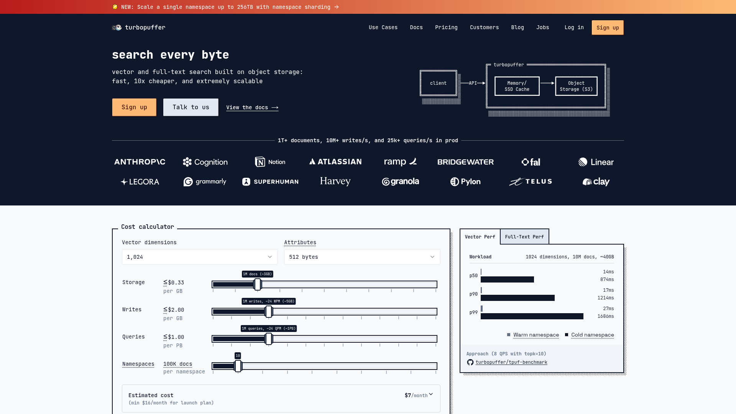Image resolution: width=736 pixels, height=414 pixels.
Task: Expand the Estimated cost $7/month chevron
Action: point(431,394)
